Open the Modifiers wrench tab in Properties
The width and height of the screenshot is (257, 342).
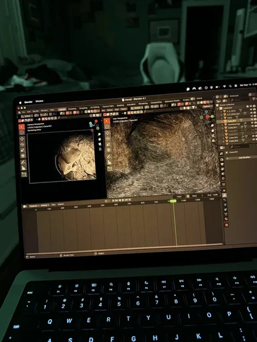[x=224, y=195]
